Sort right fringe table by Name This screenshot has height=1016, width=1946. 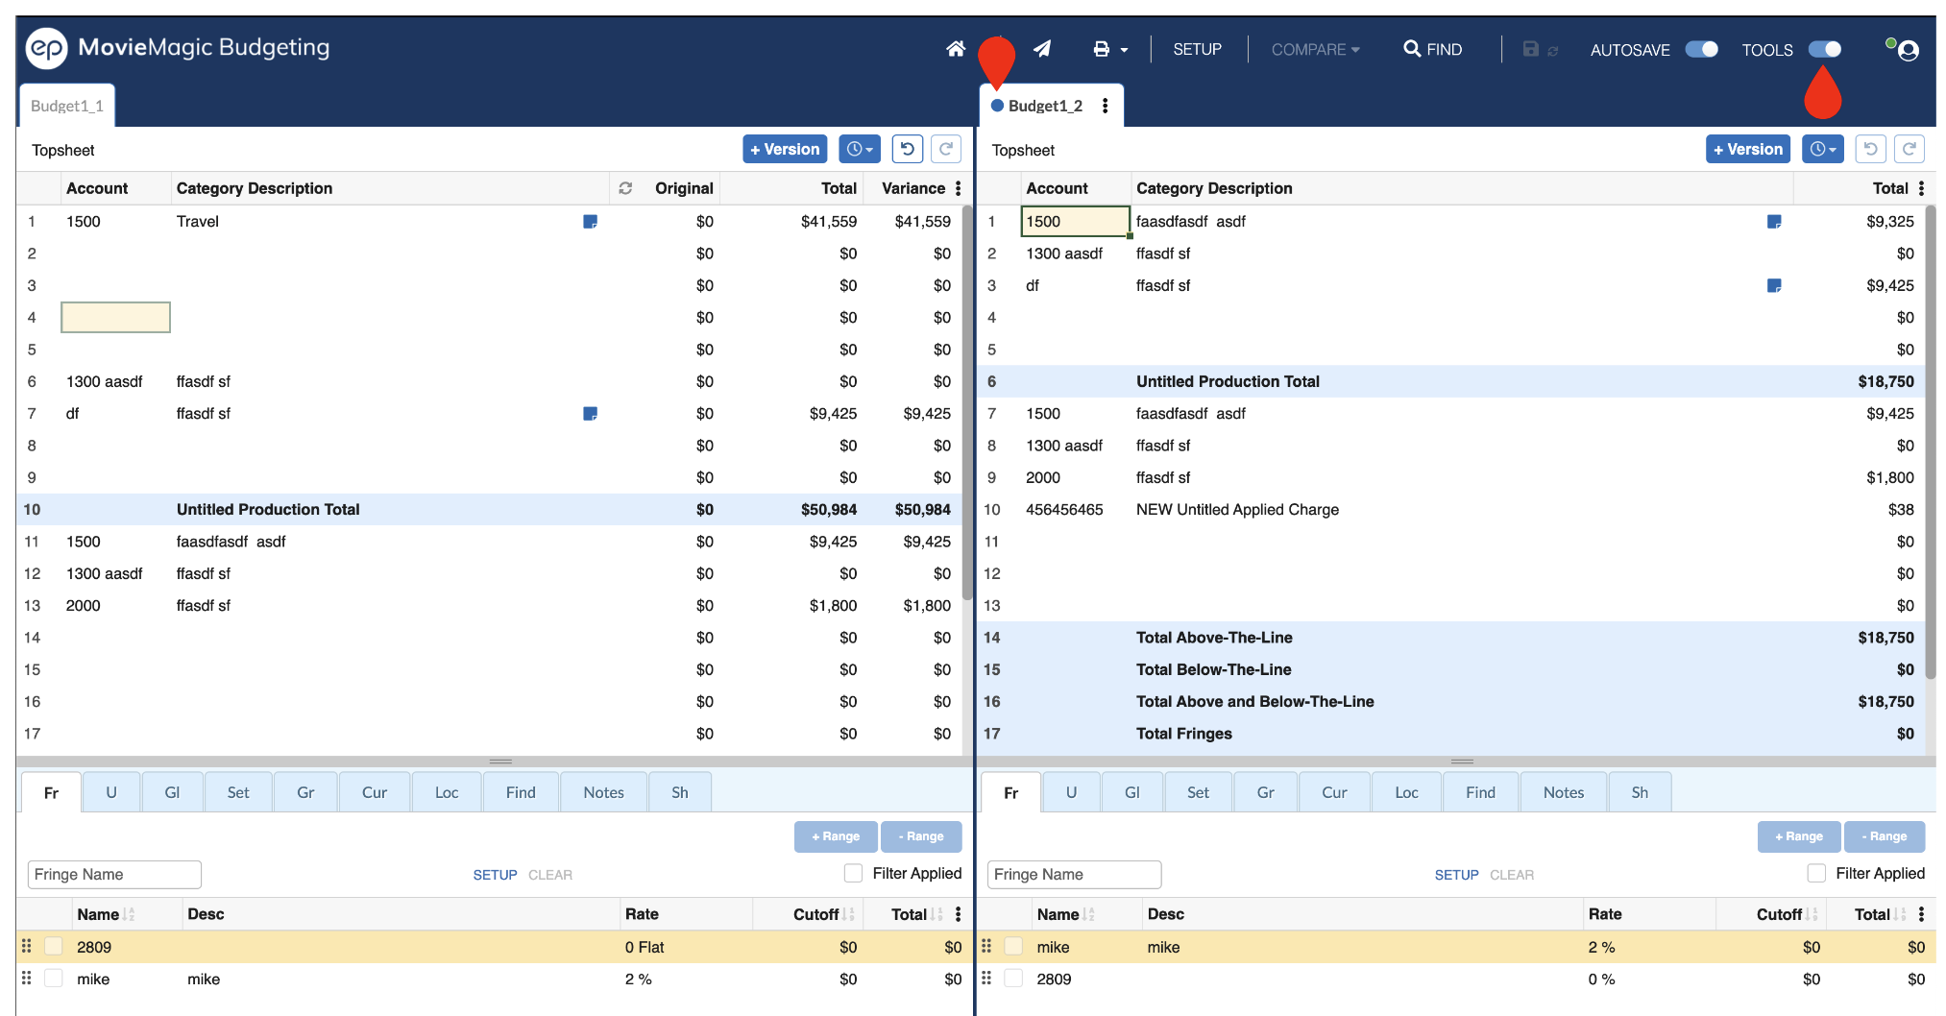point(1088,914)
